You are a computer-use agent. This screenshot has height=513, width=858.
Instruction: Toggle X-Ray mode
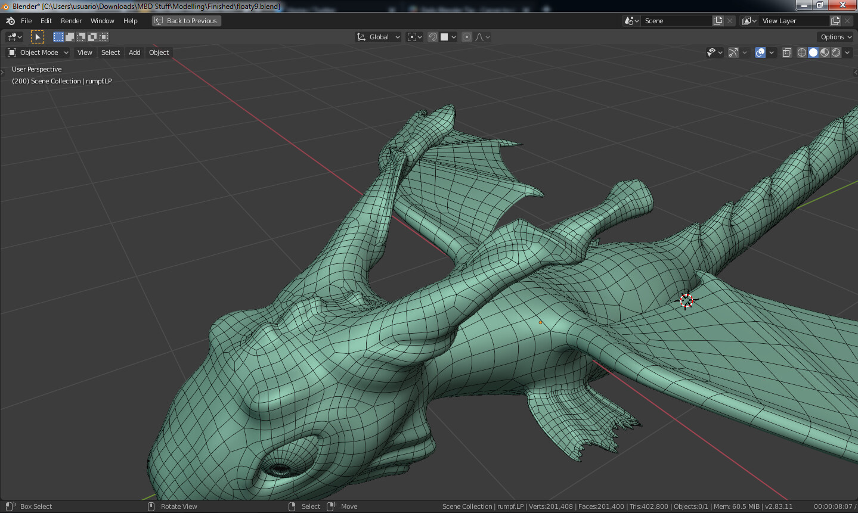(786, 52)
